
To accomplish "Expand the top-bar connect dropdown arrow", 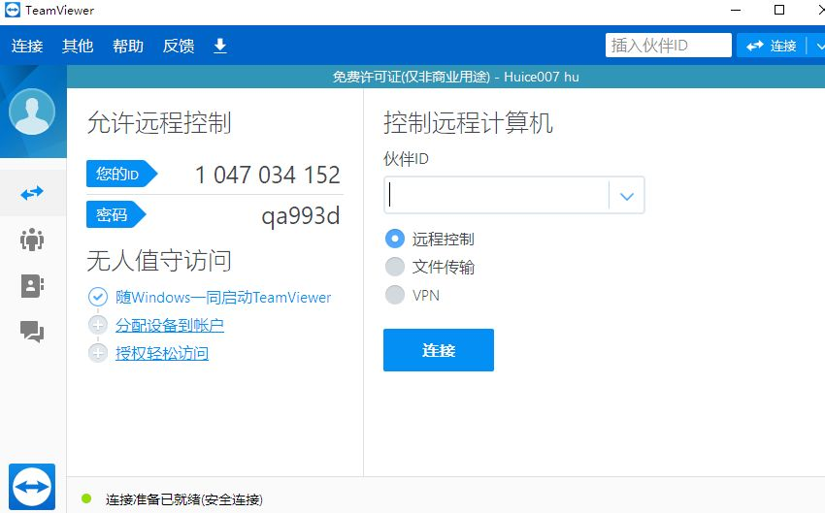I will [x=818, y=46].
